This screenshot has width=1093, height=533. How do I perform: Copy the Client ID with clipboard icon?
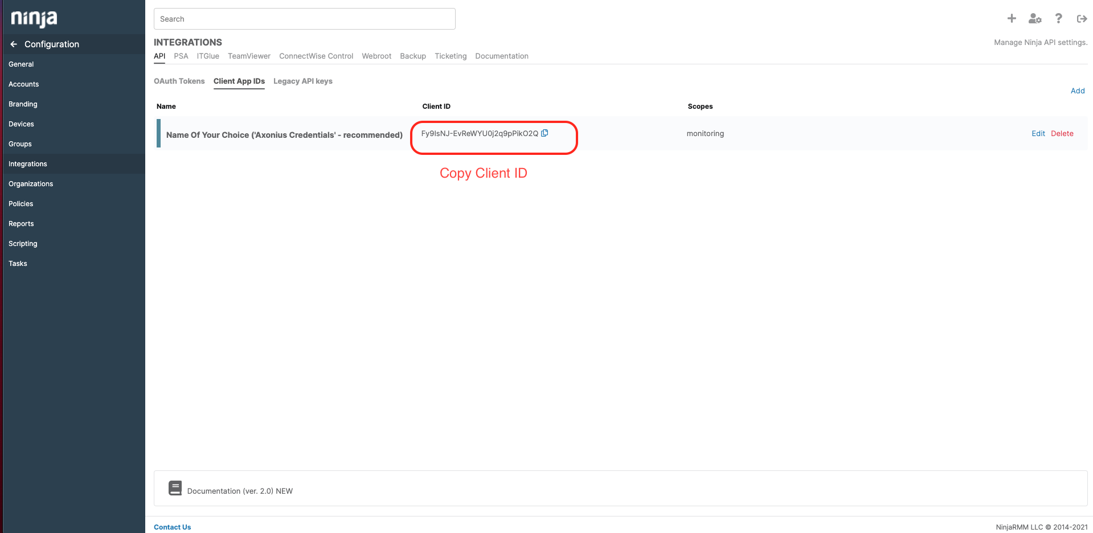[545, 133]
